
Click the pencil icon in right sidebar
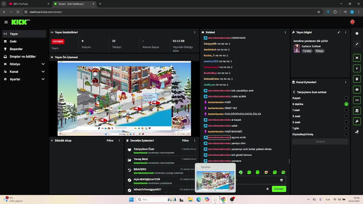357,44
